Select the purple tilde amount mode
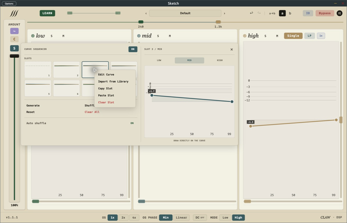This screenshot has height=223, width=347. click(x=14, y=31)
